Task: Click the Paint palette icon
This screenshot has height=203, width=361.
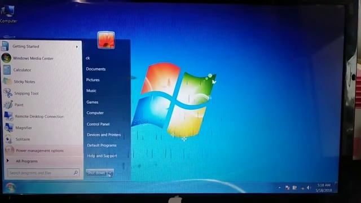Action: (x=8, y=105)
